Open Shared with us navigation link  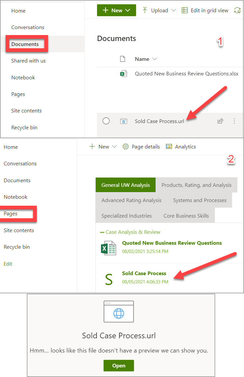(x=28, y=61)
